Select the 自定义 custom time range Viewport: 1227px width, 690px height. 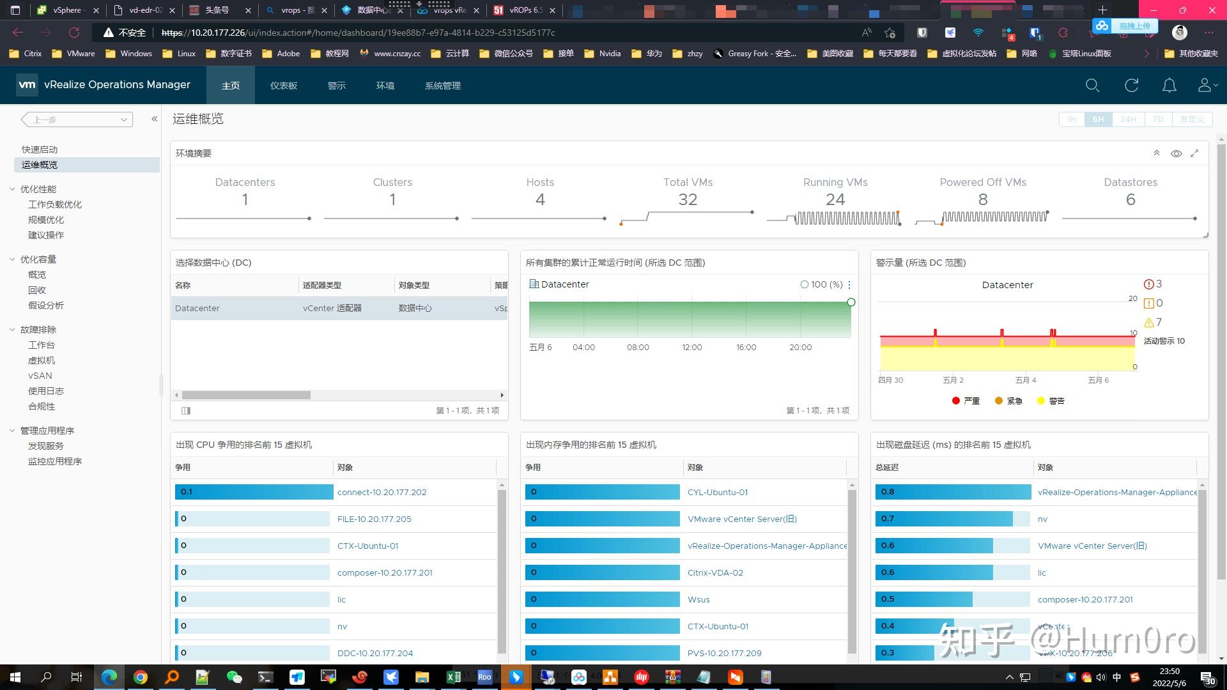[x=1192, y=119]
